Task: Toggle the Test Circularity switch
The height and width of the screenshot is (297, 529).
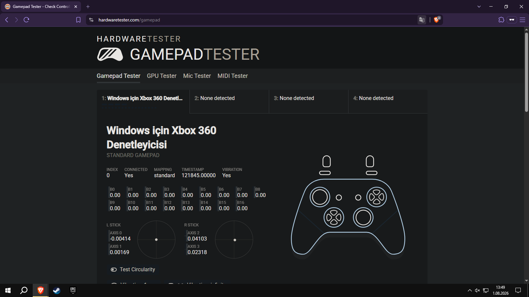Action: click(x=114, y=270)
